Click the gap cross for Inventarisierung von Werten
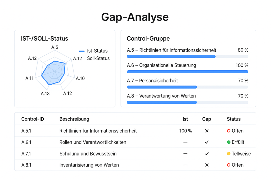Image resolution: width=271 pixels, height=180 pixels. pyautogui.click(x=207, y=165)
